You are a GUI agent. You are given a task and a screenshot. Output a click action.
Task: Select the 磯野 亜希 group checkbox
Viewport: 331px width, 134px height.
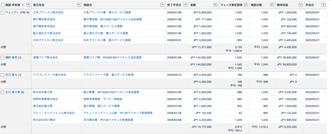tap(3, 58)
